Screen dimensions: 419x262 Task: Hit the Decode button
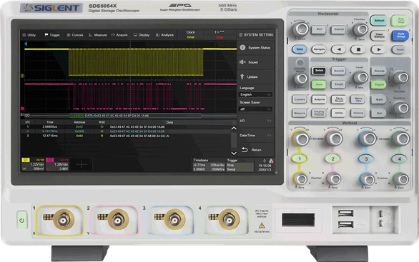point(379,71)
